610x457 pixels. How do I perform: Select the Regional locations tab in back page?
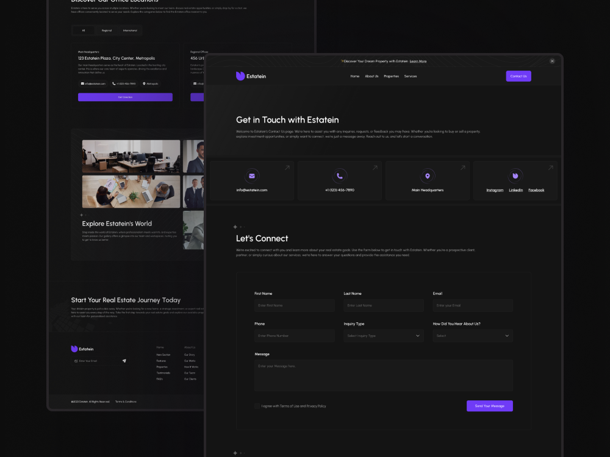[107, 30]
